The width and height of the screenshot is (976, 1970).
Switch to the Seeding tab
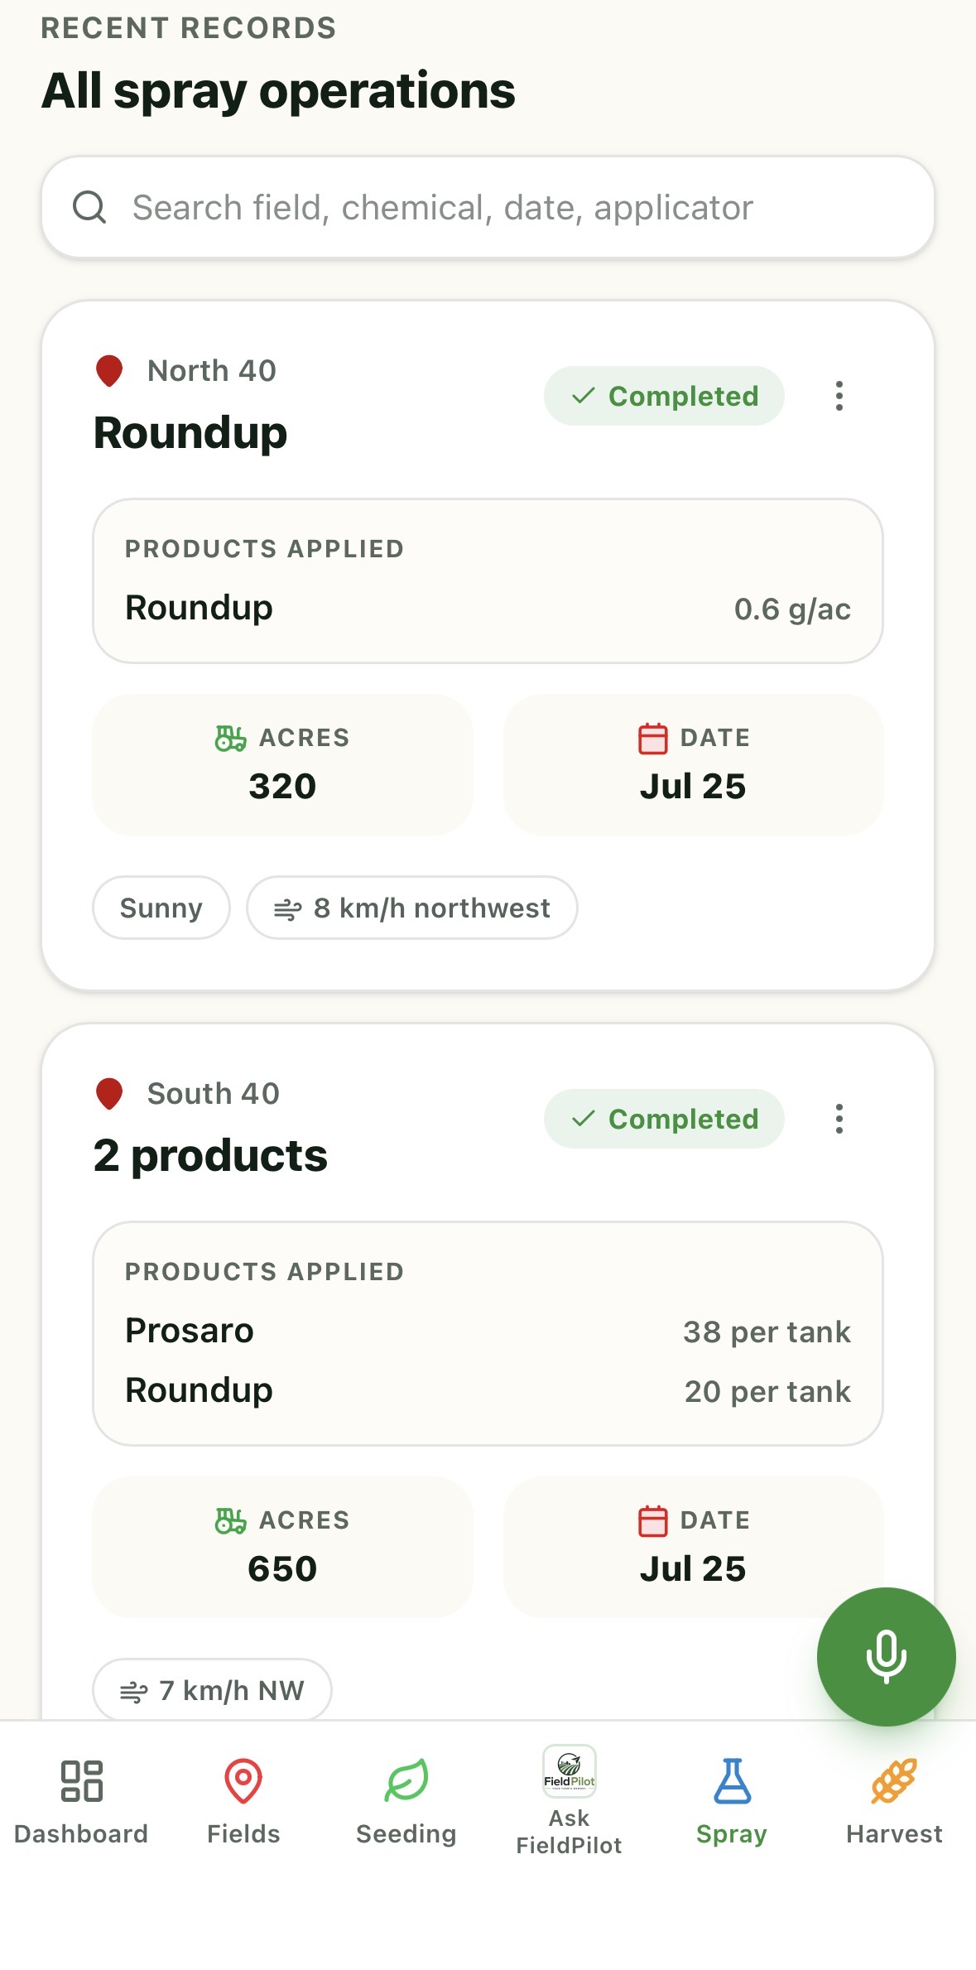point(406,1803)
